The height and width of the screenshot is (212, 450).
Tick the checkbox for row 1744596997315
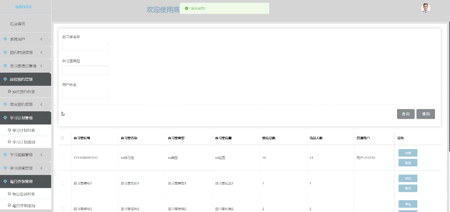(x=63, y=158)
